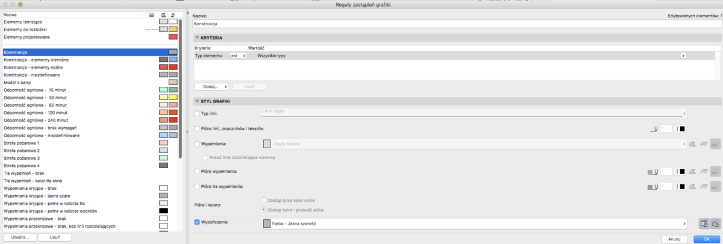Viewport: 723px width, 244px height.
Task: Confirm with the OK button
Action: coord(706,239)
